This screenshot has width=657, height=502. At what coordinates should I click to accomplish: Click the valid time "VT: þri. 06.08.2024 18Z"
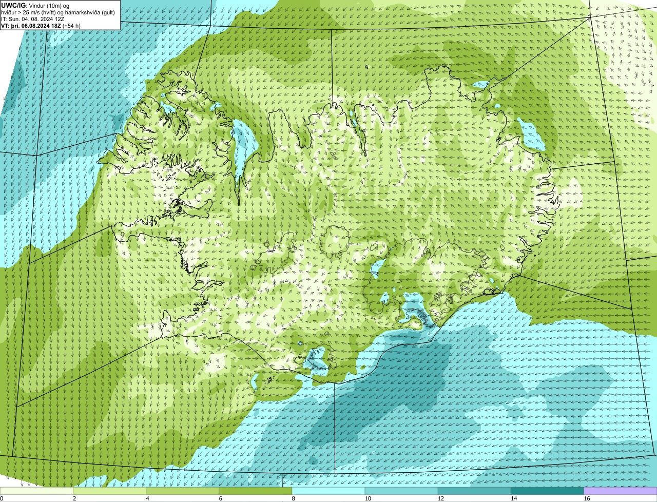click(x=31, y=25)
